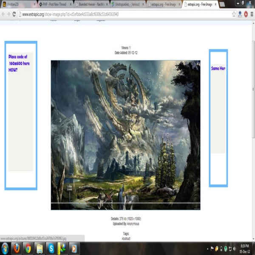This screenshot has width=255, height=255.
Task: Click the red circle extension icon
Action: (x=246, y=14)
